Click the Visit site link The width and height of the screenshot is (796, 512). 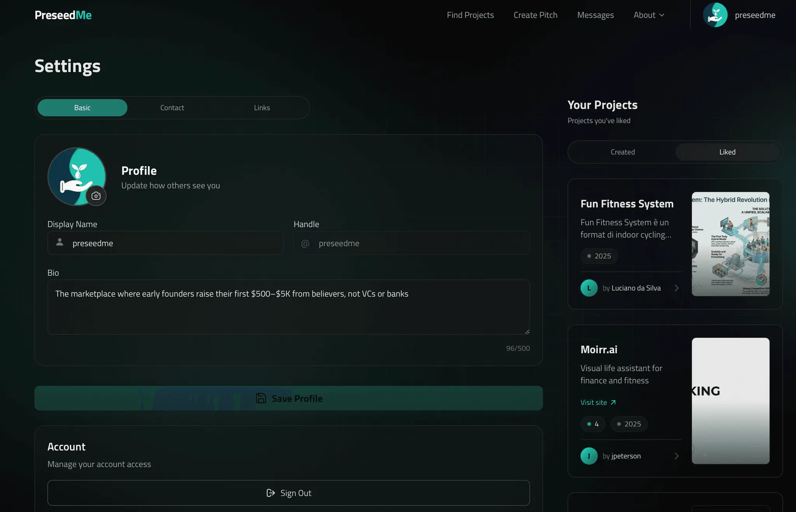598,402
